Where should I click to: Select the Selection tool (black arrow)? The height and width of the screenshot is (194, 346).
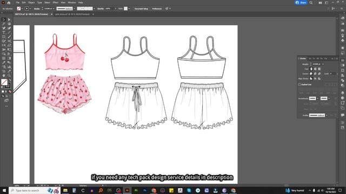[x=4, y=19]
